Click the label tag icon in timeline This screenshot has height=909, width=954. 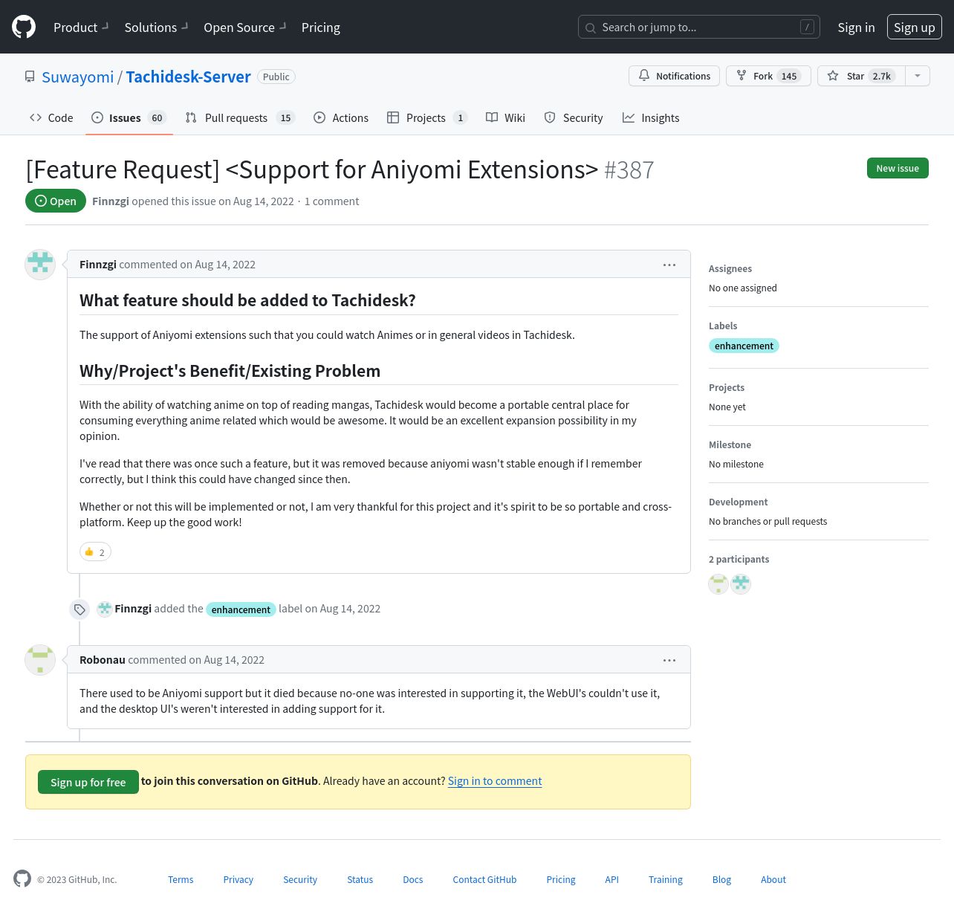coord(79,609)
